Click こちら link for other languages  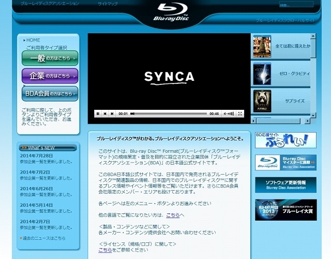(x=173, y=215)
